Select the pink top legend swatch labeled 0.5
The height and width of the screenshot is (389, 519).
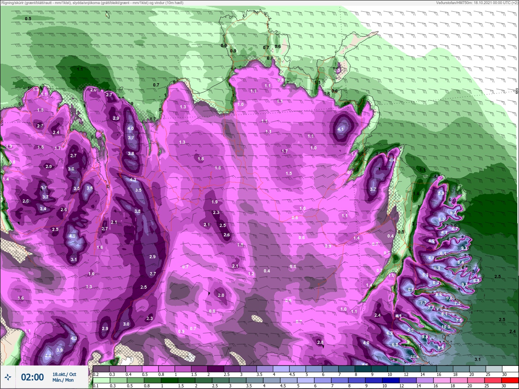(x=151, y=369)
